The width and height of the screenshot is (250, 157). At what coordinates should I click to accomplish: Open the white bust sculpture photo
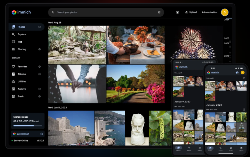tap(137, 128)
